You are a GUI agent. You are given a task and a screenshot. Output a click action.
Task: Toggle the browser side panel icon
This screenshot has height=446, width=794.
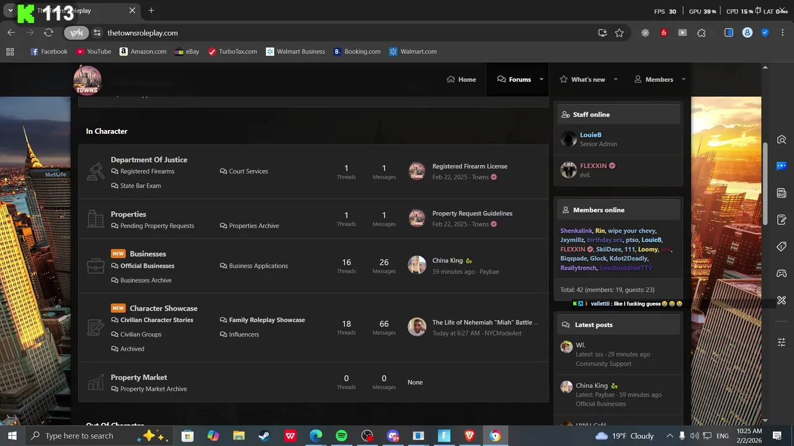[729, 33]
